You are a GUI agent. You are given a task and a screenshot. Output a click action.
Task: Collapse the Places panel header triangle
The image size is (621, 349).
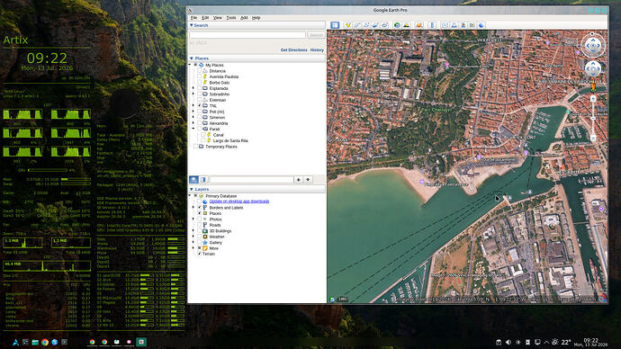click(192, 58)
